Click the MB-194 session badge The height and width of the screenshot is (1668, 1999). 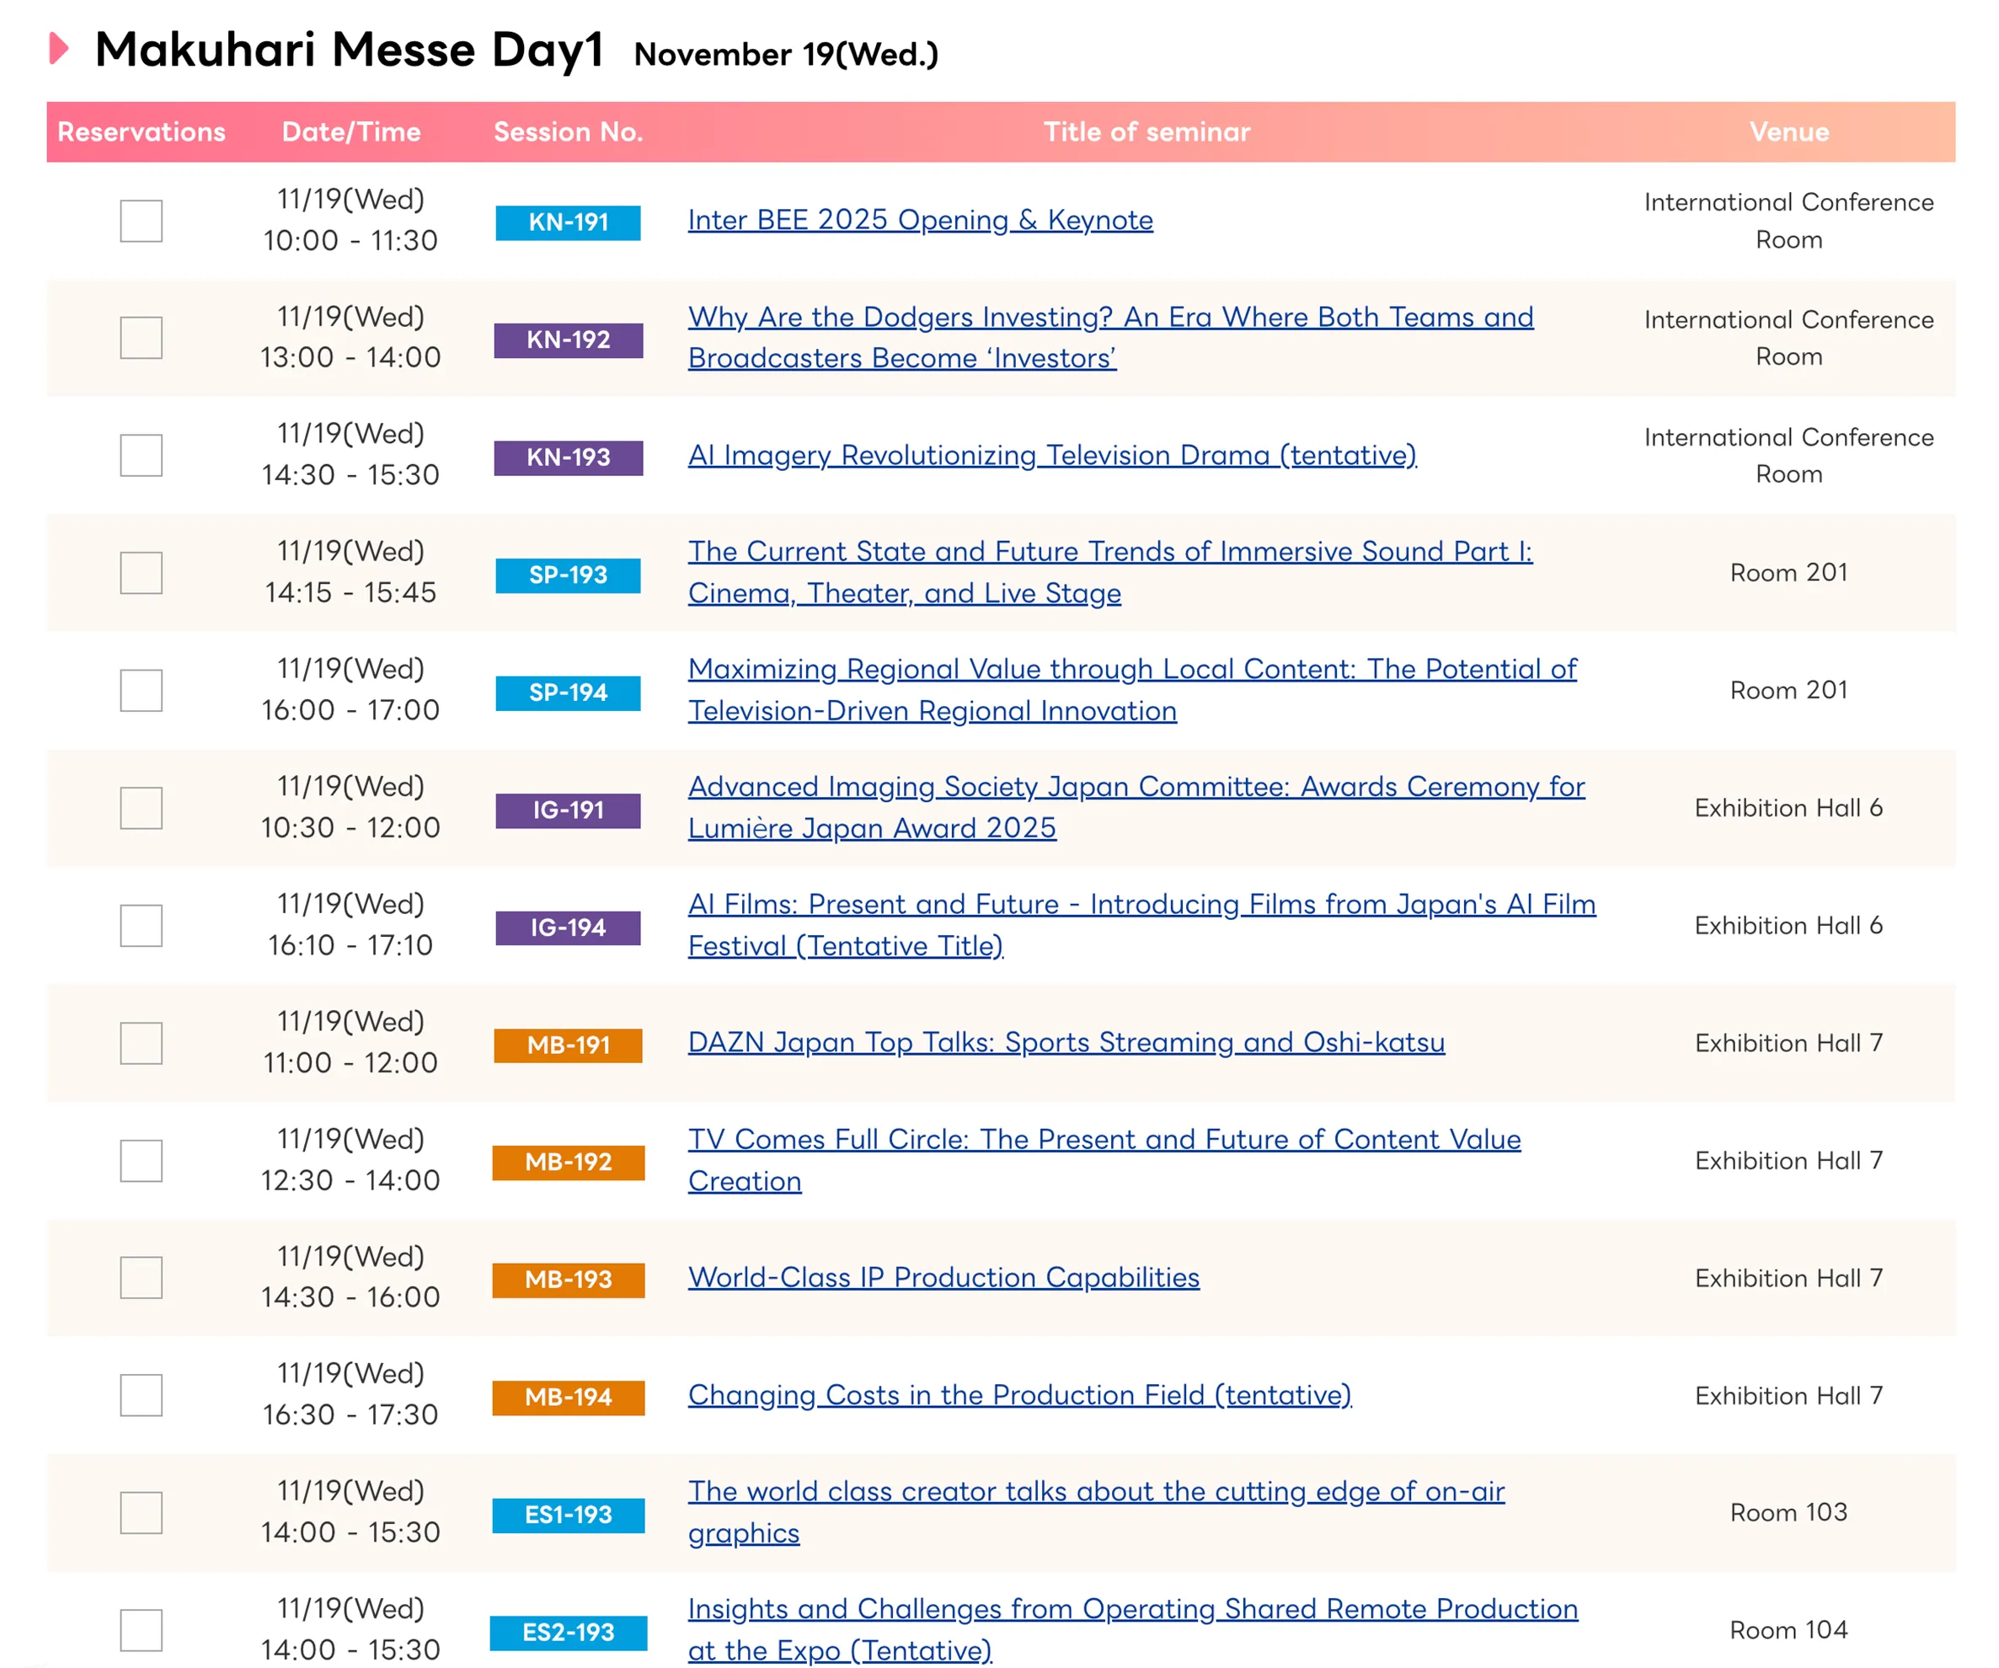tap(569, 1398)
